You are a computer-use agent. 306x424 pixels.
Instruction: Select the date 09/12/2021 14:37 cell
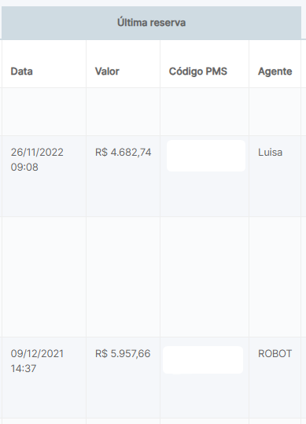click(37, 361)
